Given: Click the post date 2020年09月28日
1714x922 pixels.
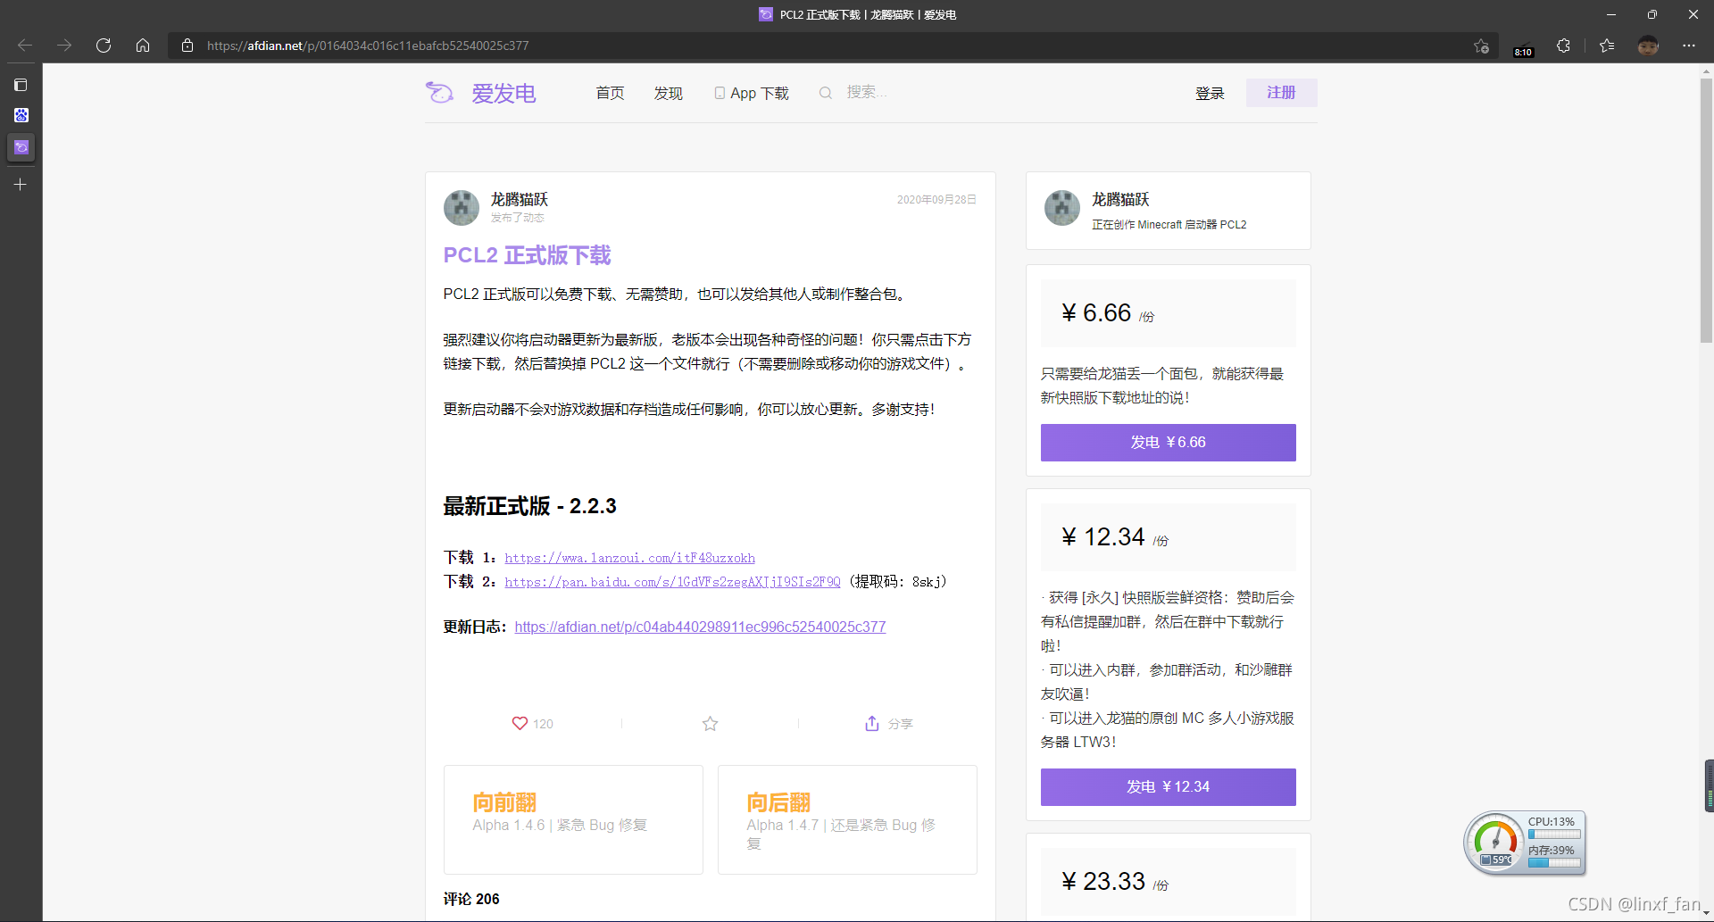Looking at the screenshot, I should coord(936,200).
